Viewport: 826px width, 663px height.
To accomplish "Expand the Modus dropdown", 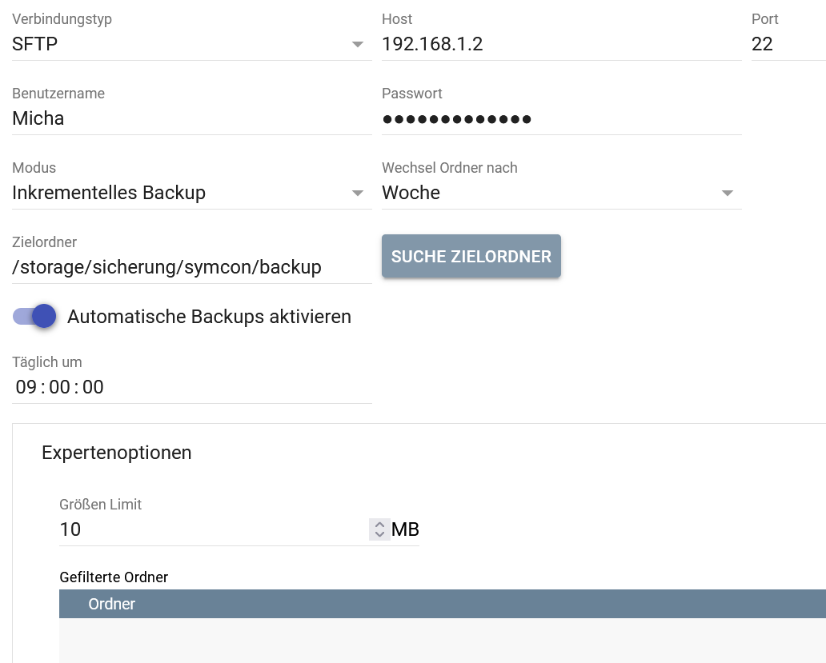I will pos(190,193).
